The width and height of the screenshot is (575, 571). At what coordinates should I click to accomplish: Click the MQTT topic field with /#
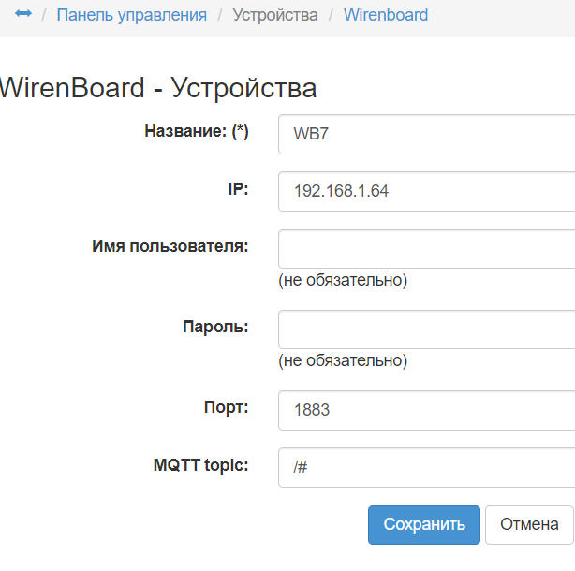pos(426,467)
